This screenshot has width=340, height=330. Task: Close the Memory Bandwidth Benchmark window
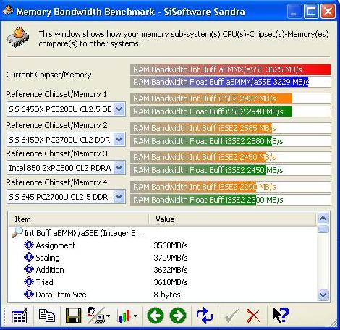328,12
